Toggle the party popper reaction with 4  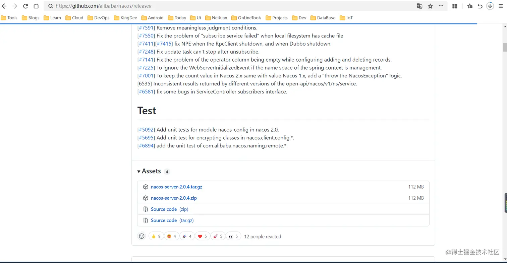(x=187, y=236)
